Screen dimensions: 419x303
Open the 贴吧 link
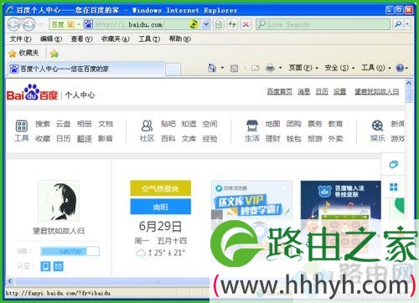pos(168,124)
